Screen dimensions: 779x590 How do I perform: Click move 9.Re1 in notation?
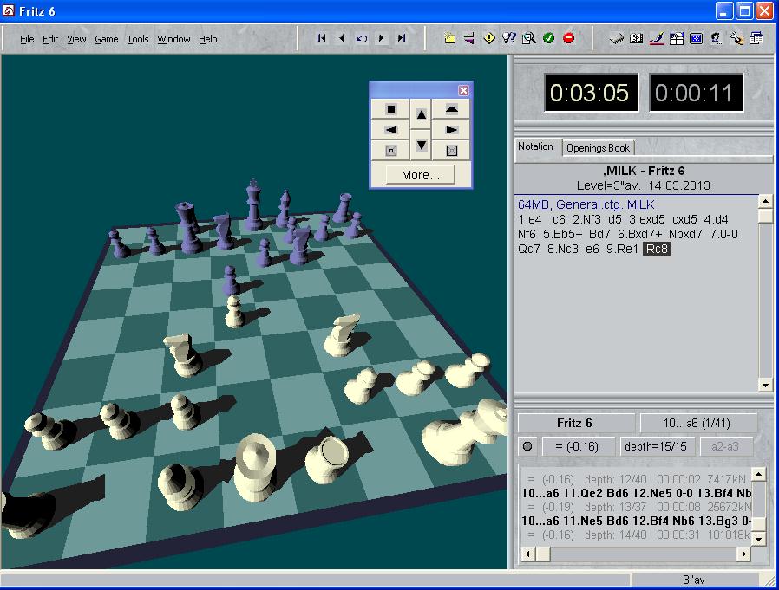621,249
